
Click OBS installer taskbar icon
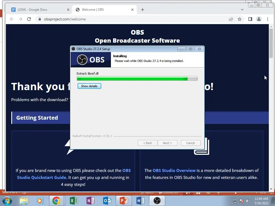[x=157, y=201]
